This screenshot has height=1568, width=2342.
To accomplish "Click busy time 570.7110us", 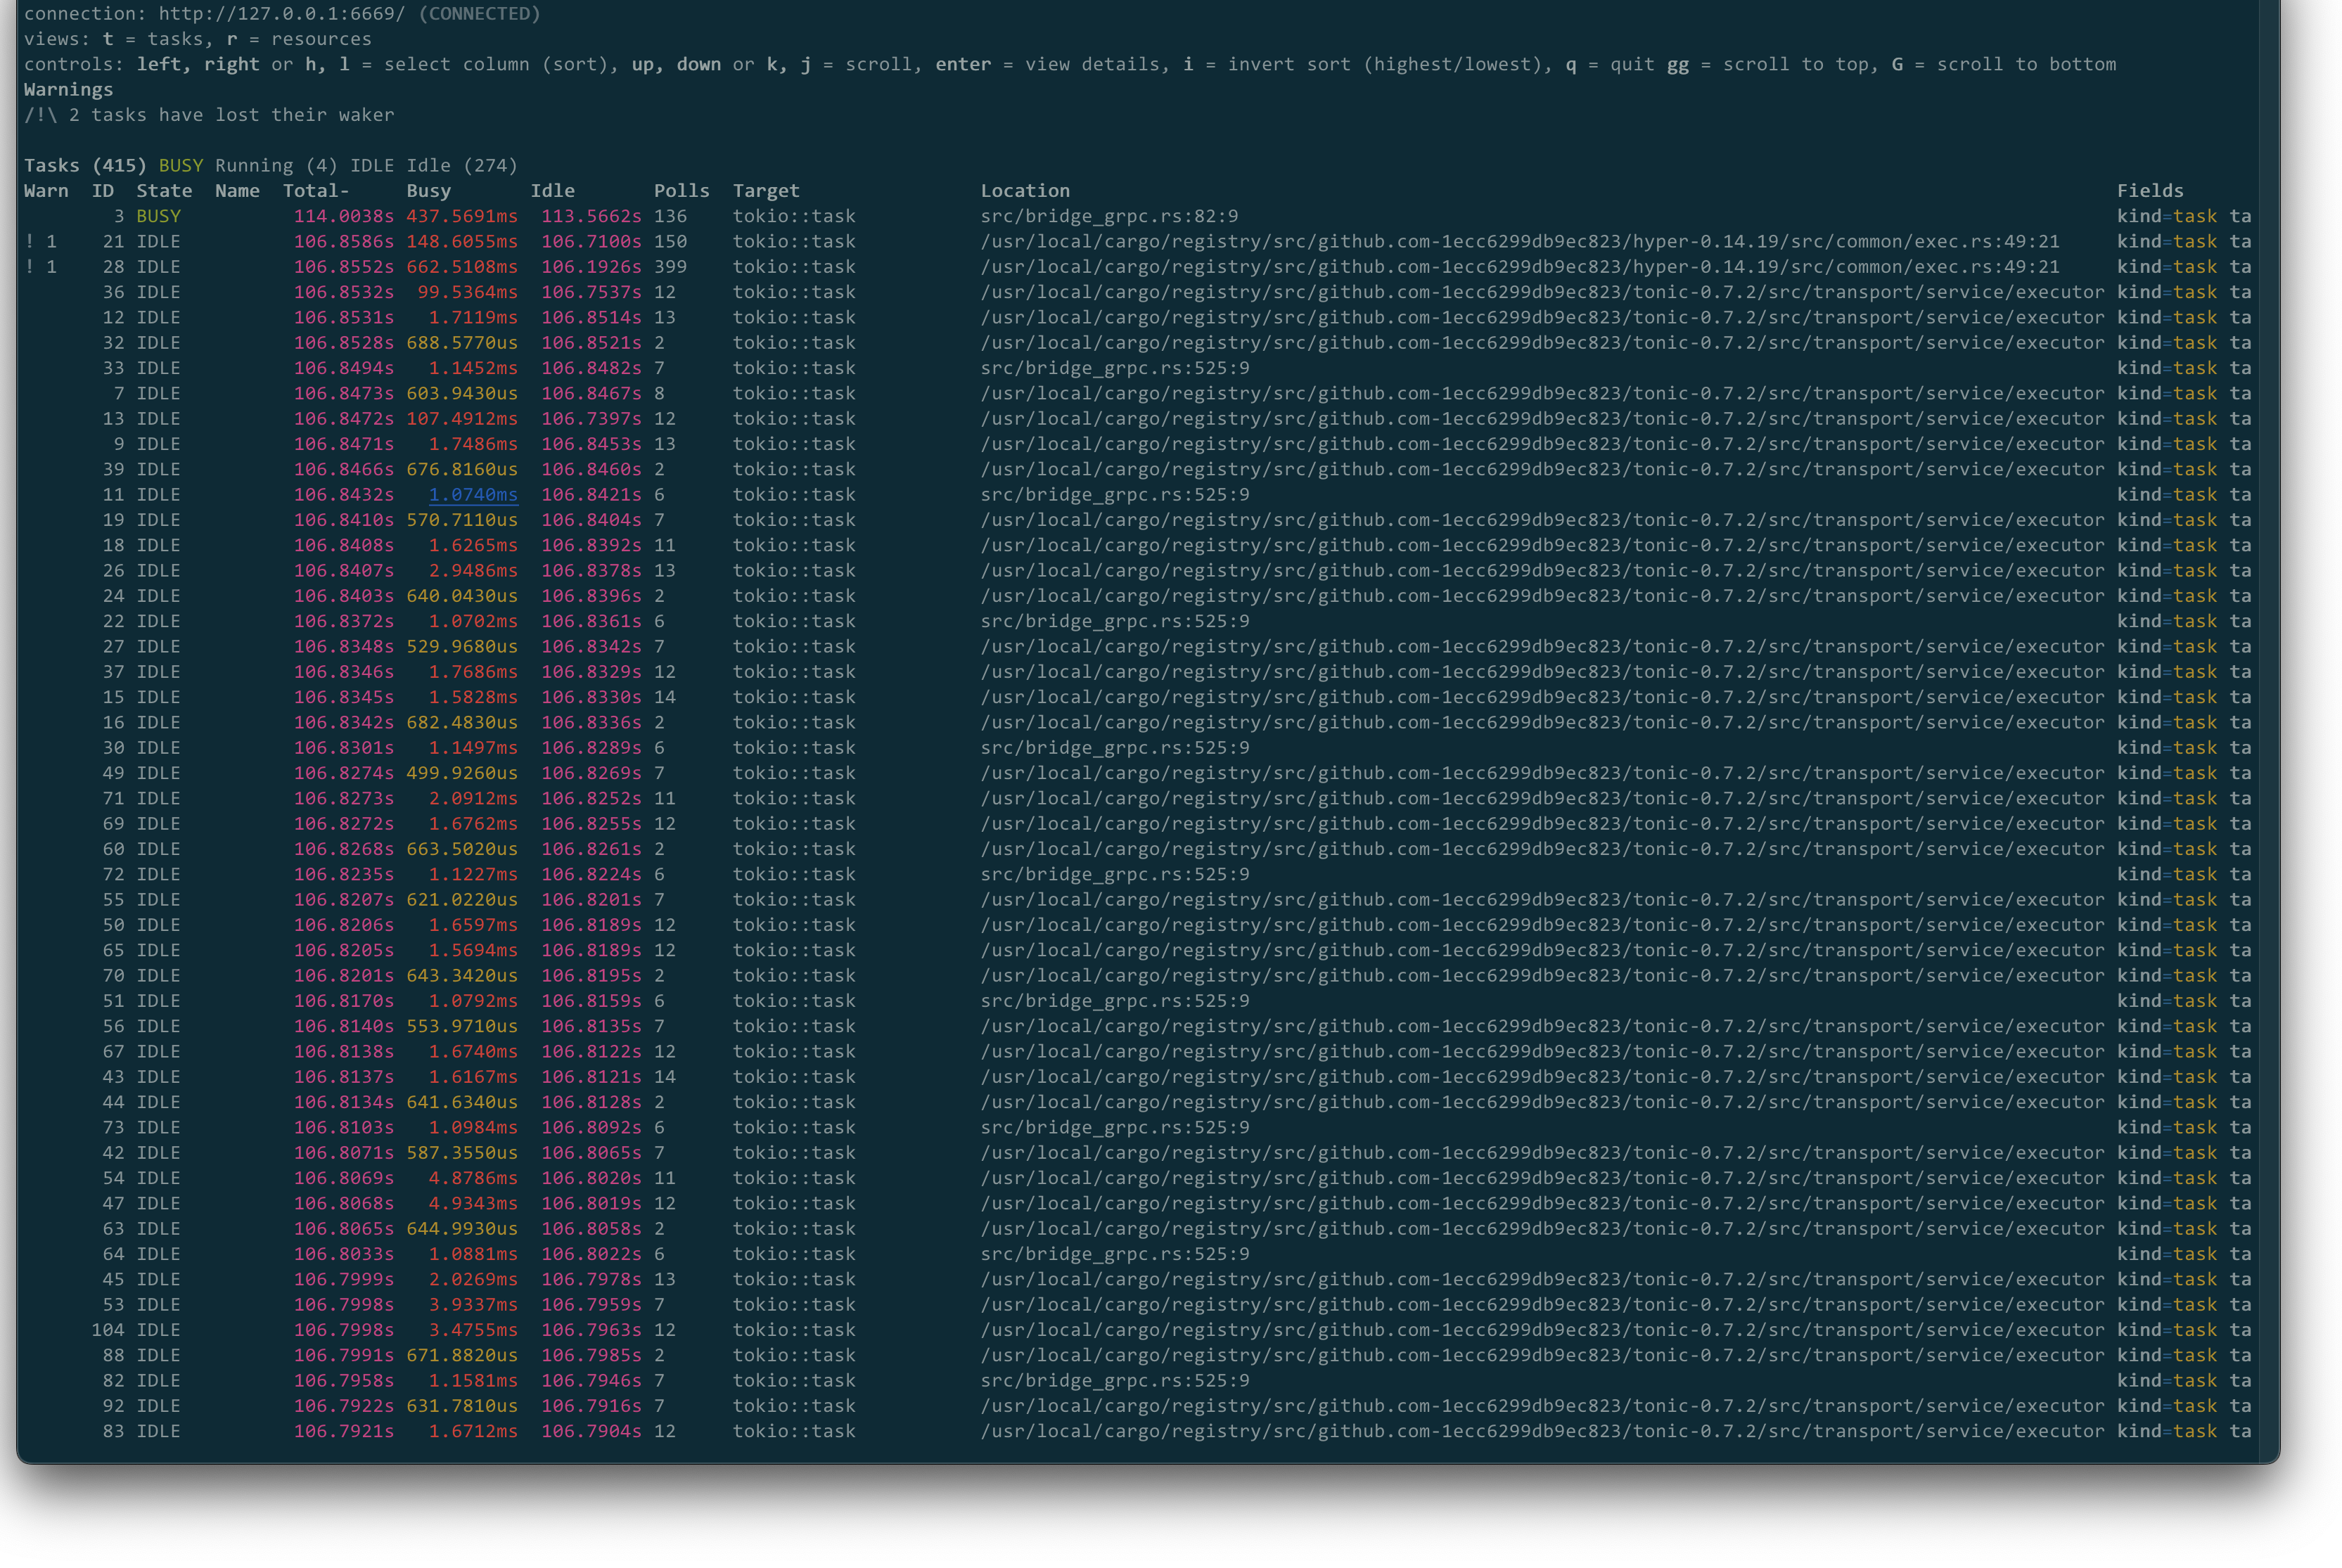I will click(x=462, y=520).
